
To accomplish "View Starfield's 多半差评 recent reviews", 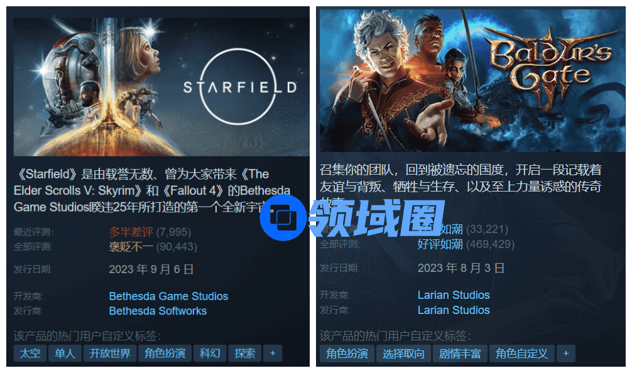I will point(131,232).
